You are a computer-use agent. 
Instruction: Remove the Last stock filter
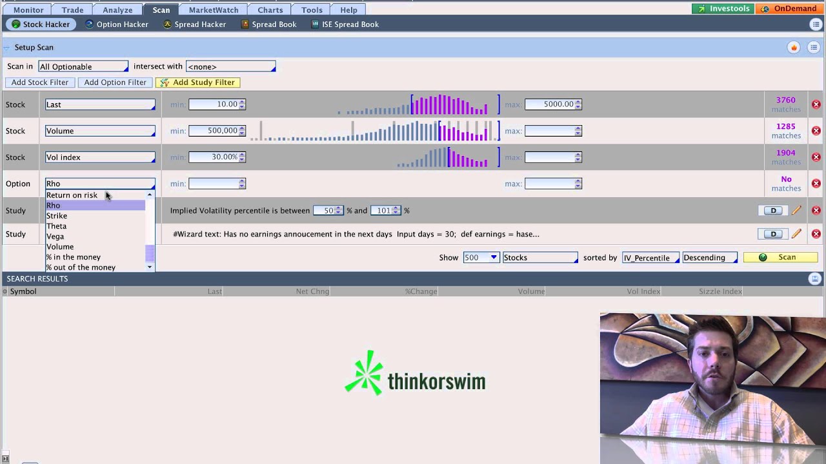816,104
